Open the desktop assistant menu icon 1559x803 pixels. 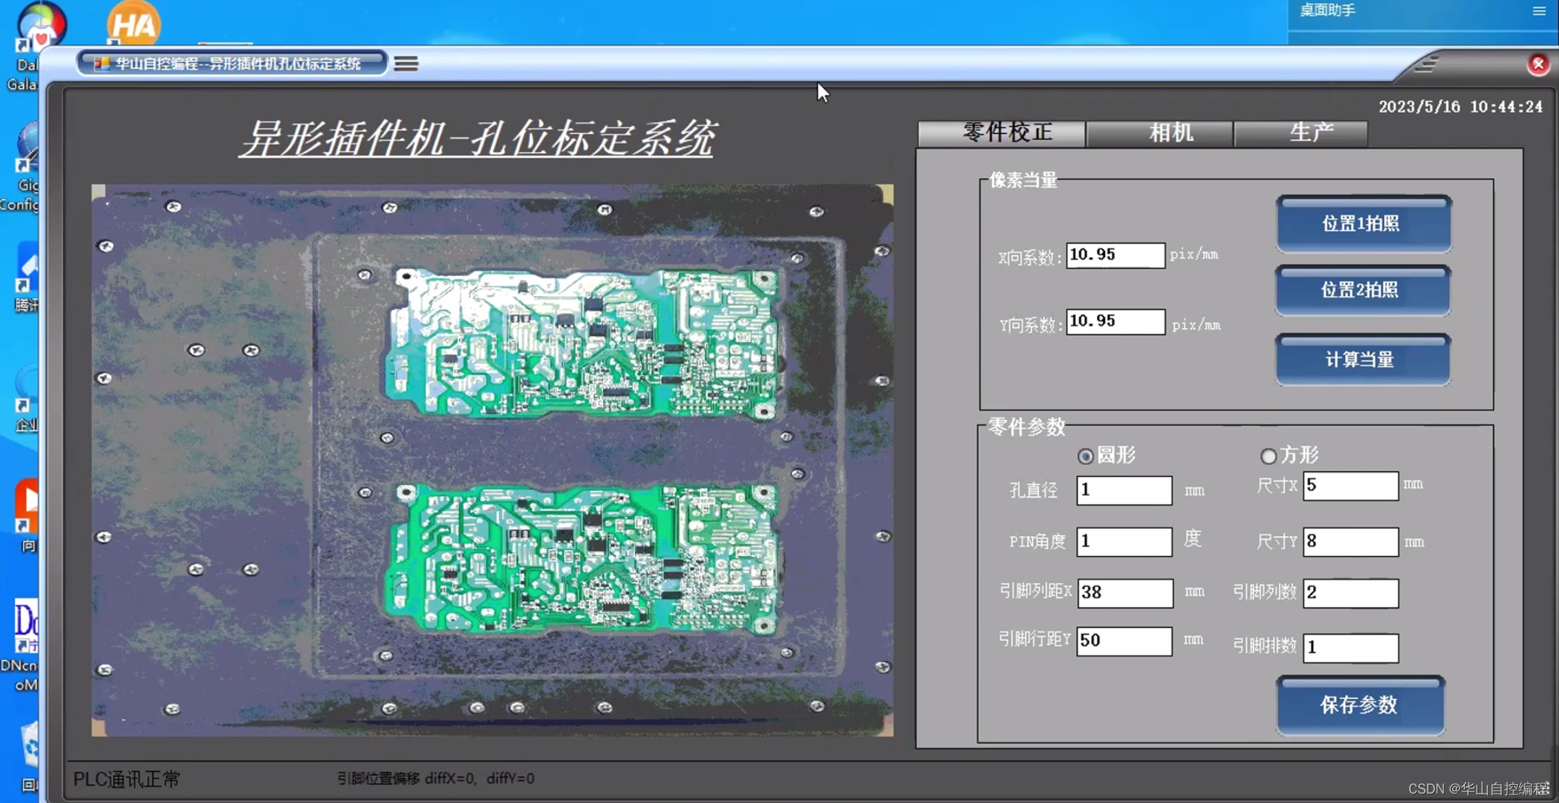click(x=1539, y=11)
